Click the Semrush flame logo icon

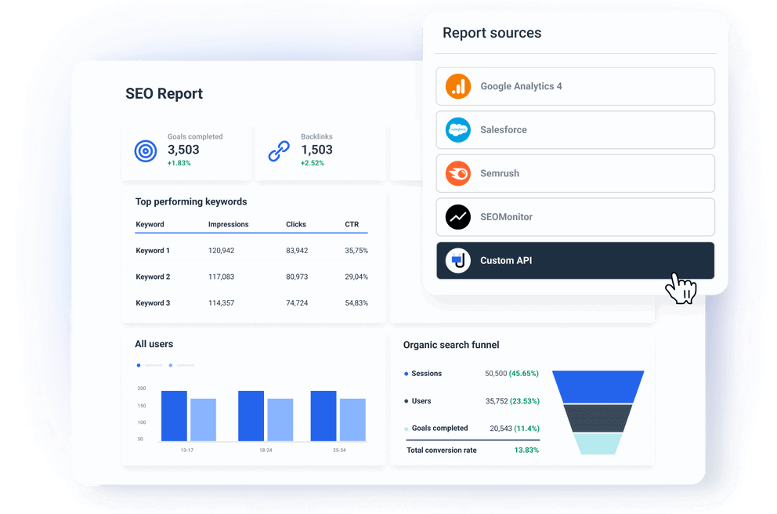coord(458,173)
